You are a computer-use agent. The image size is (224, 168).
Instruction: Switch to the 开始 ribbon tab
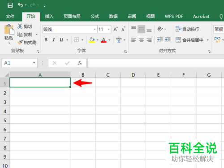pyautogui.click(x=31, y=16)
